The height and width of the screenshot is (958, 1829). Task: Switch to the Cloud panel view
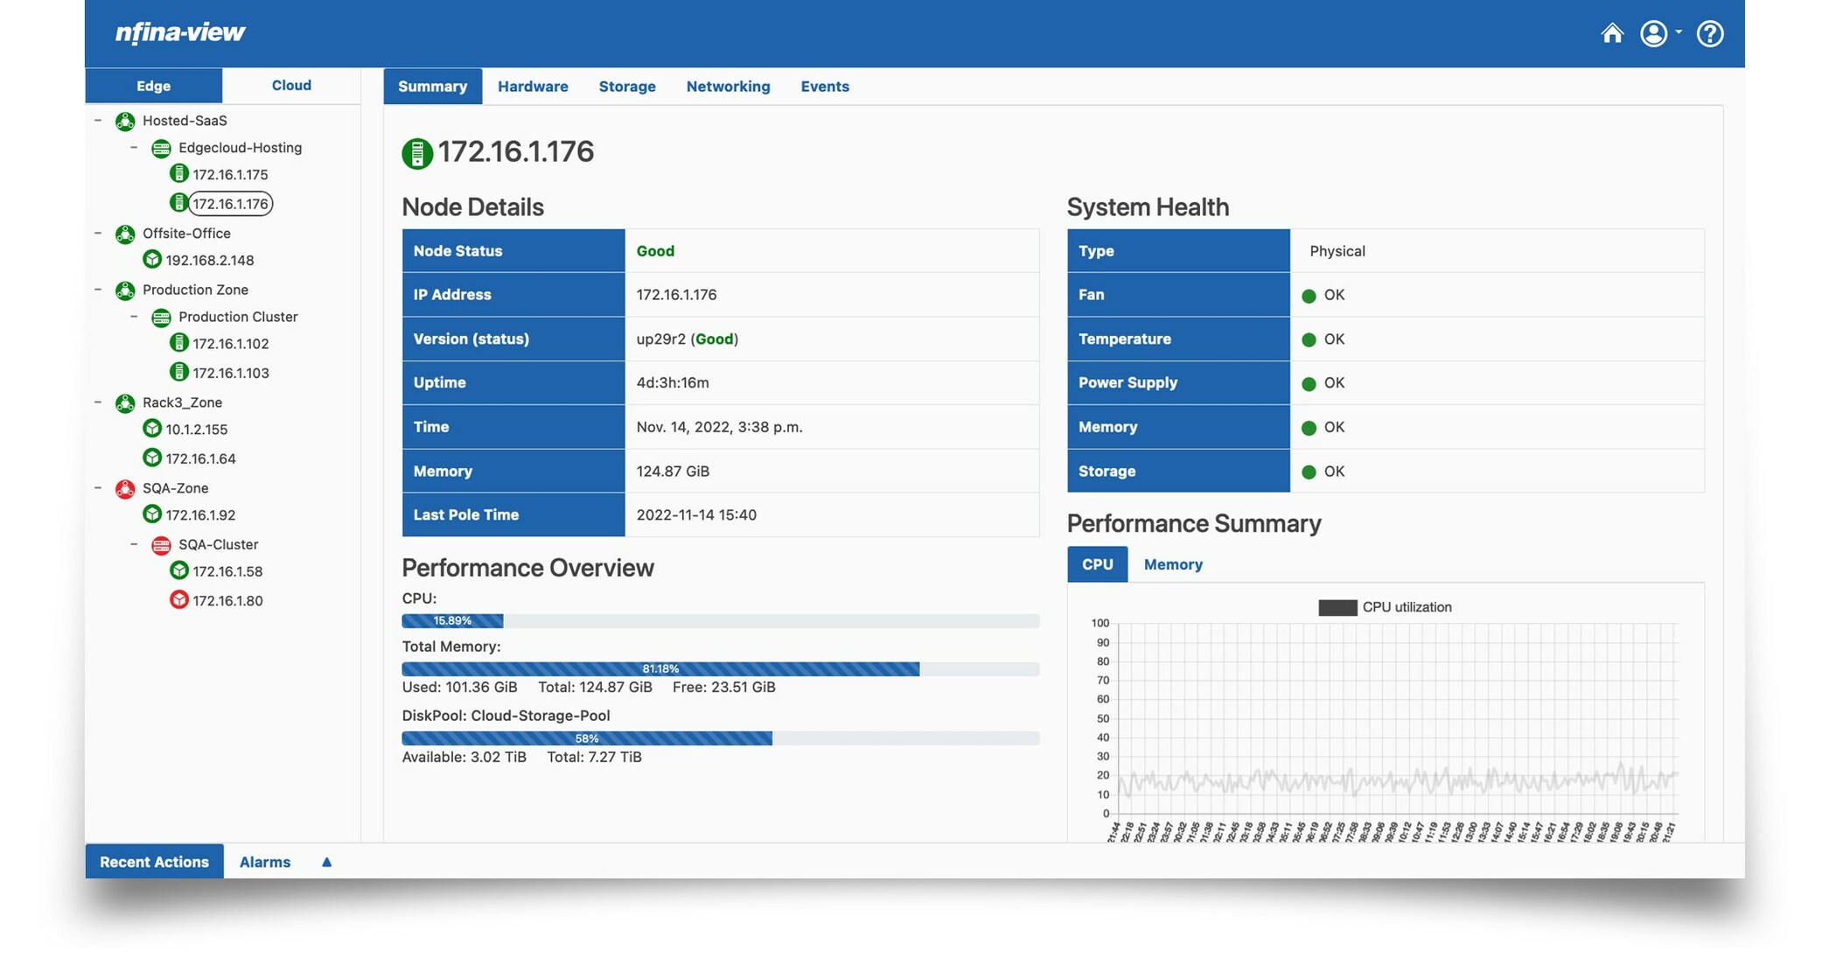click(290, 85)
